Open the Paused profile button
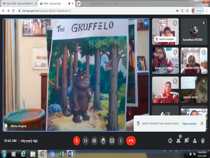This screenshot has height=158, width=210. point(197,11)
